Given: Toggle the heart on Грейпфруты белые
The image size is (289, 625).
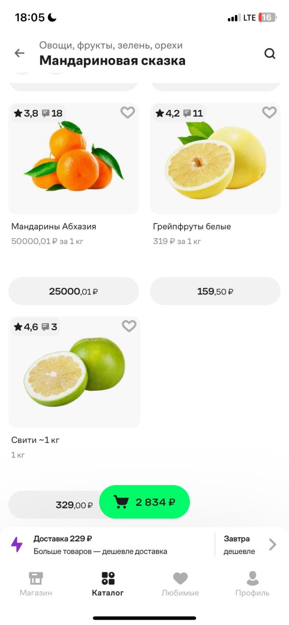Looking at the screenshot, I should (269, 113).
